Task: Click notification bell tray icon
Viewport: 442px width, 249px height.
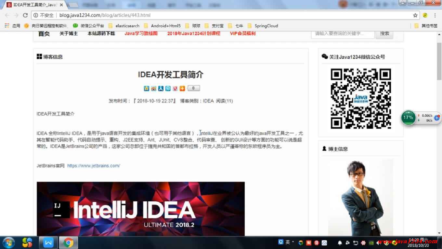Action: tap(340, 243)
